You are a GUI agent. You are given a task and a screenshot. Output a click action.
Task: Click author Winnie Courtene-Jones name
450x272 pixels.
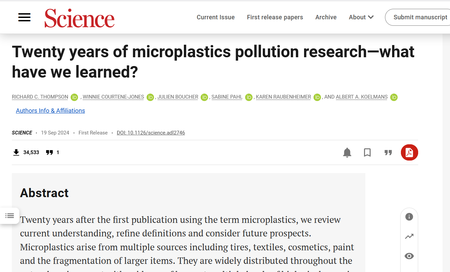pyautogui.click(x=113, y=97)
